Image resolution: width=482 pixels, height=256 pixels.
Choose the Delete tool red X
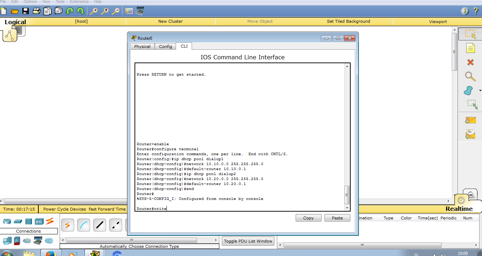[470, 62]
